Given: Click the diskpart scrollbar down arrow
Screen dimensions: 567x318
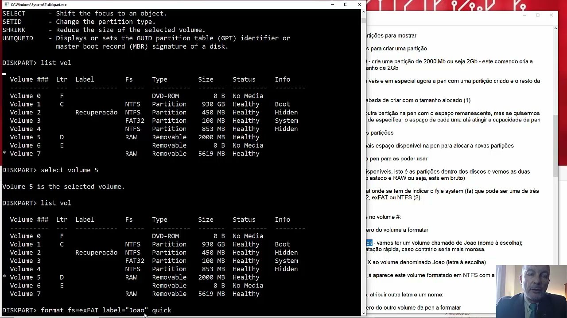Looking at the screenshot, I should 364,313.
